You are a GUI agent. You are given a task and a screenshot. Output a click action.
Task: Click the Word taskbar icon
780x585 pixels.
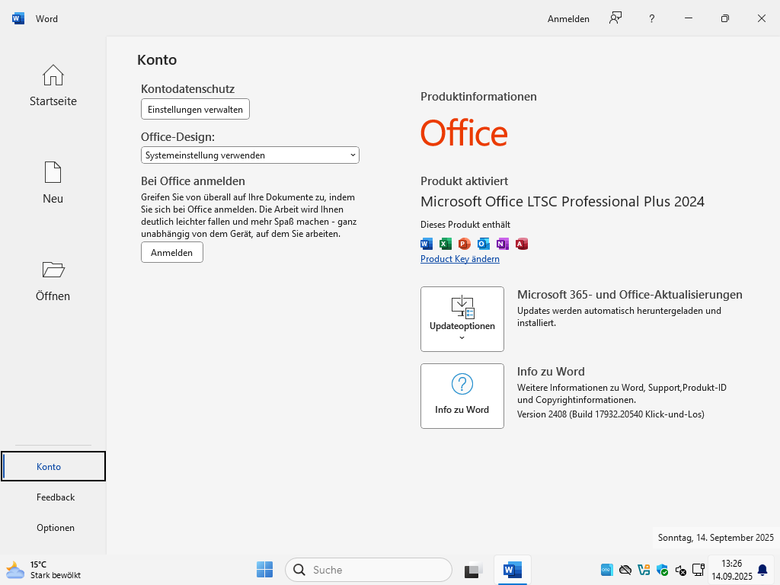pos(513,570)
